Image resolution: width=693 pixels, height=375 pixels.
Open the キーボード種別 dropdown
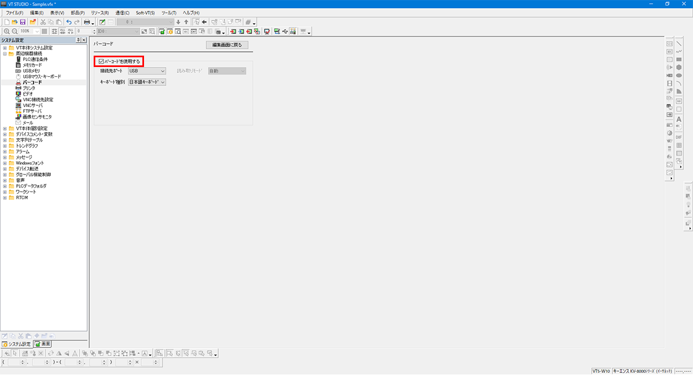(147, 82)
